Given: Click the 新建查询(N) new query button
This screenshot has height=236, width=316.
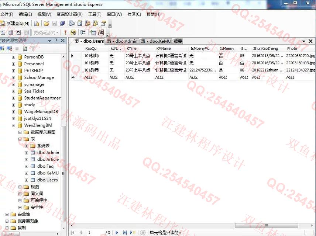Looking at the screenshot, I should (15, 24).
